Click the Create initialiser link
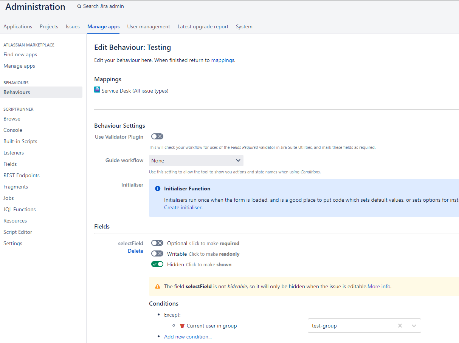Screen dimensions: 459x343 pos(183,207)
